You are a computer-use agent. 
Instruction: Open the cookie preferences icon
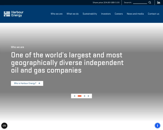point(4,126)
